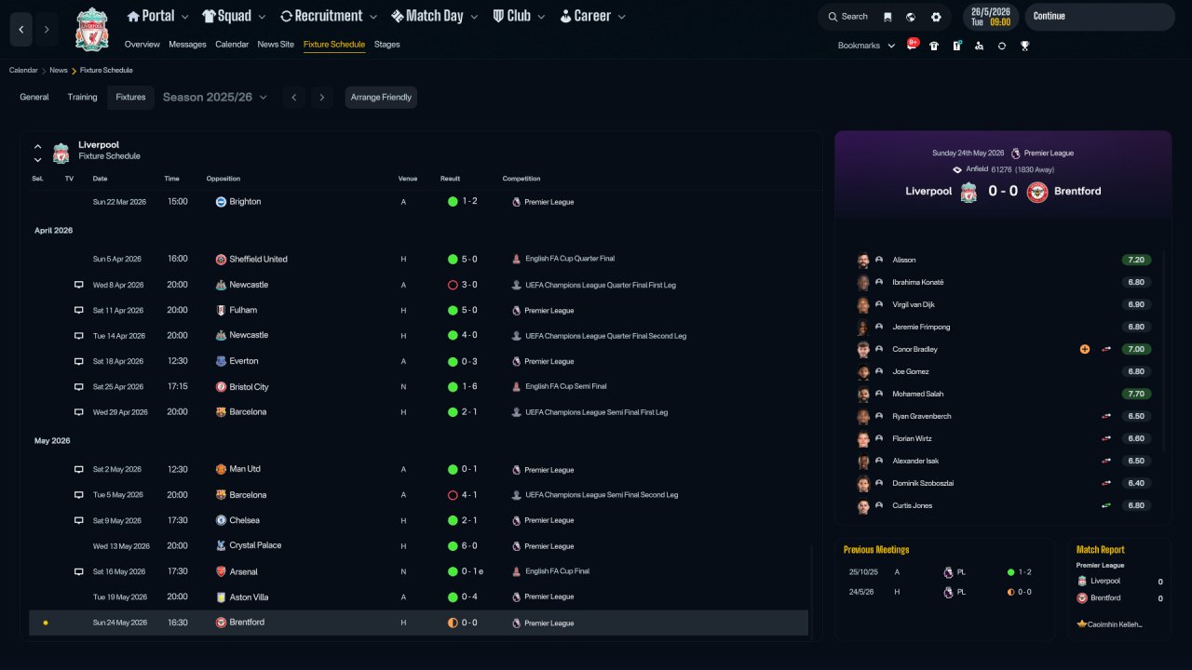The height and width of the screenshot is (670, 1192).
Task: Open the Recruitment dropdown menu
Action: point(329,16)
